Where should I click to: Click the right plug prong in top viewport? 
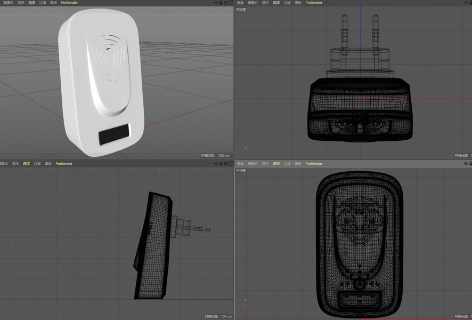pos(376,35)
